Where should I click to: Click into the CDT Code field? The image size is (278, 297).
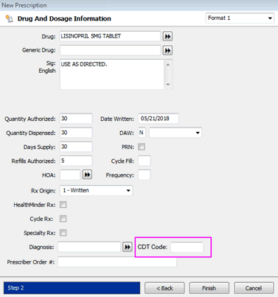point(187,247)
